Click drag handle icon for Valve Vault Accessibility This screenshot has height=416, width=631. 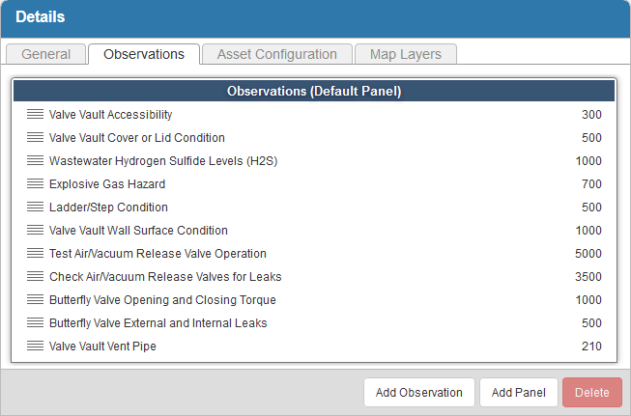coord(35,115)
